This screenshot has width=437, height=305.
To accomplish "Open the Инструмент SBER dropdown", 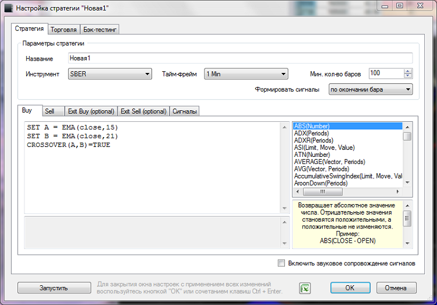I will (110, 74).
